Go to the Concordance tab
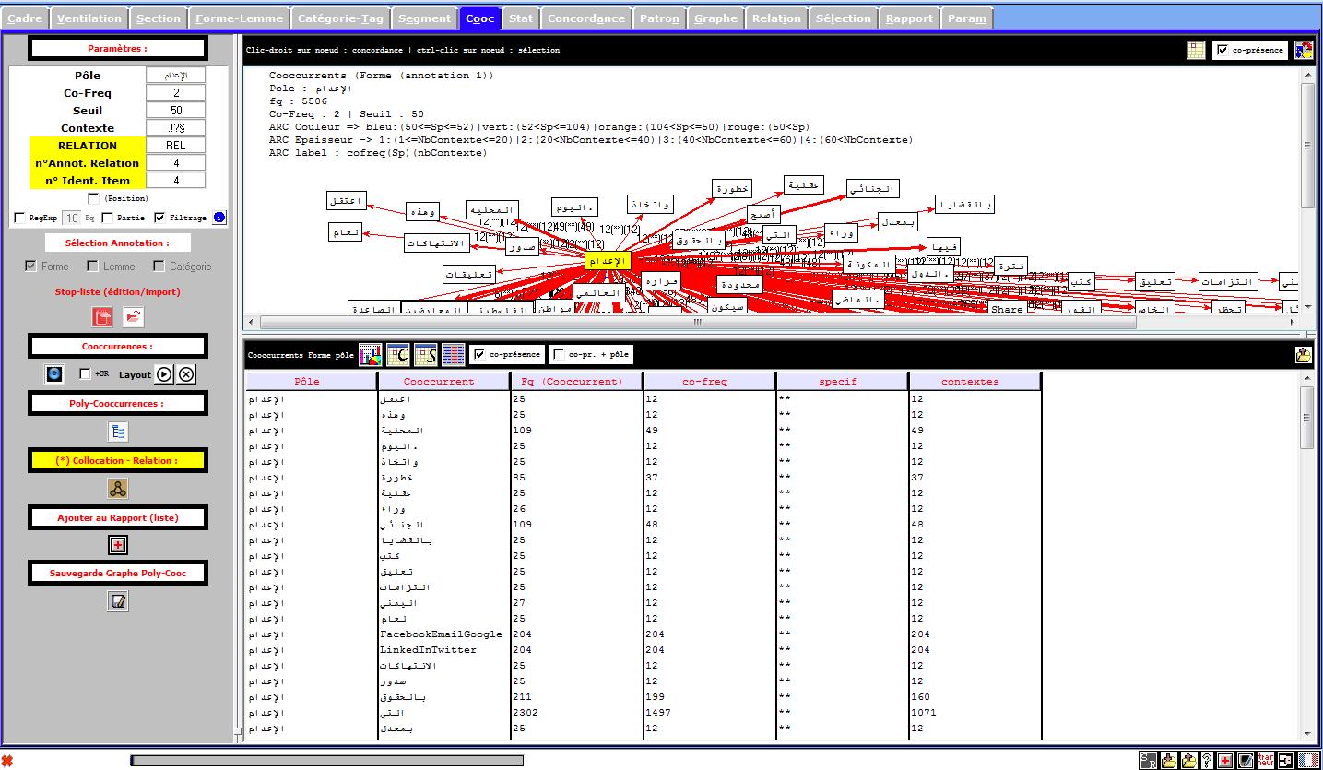The height and width of the screenshot is (770, 1323). [586, 18]
